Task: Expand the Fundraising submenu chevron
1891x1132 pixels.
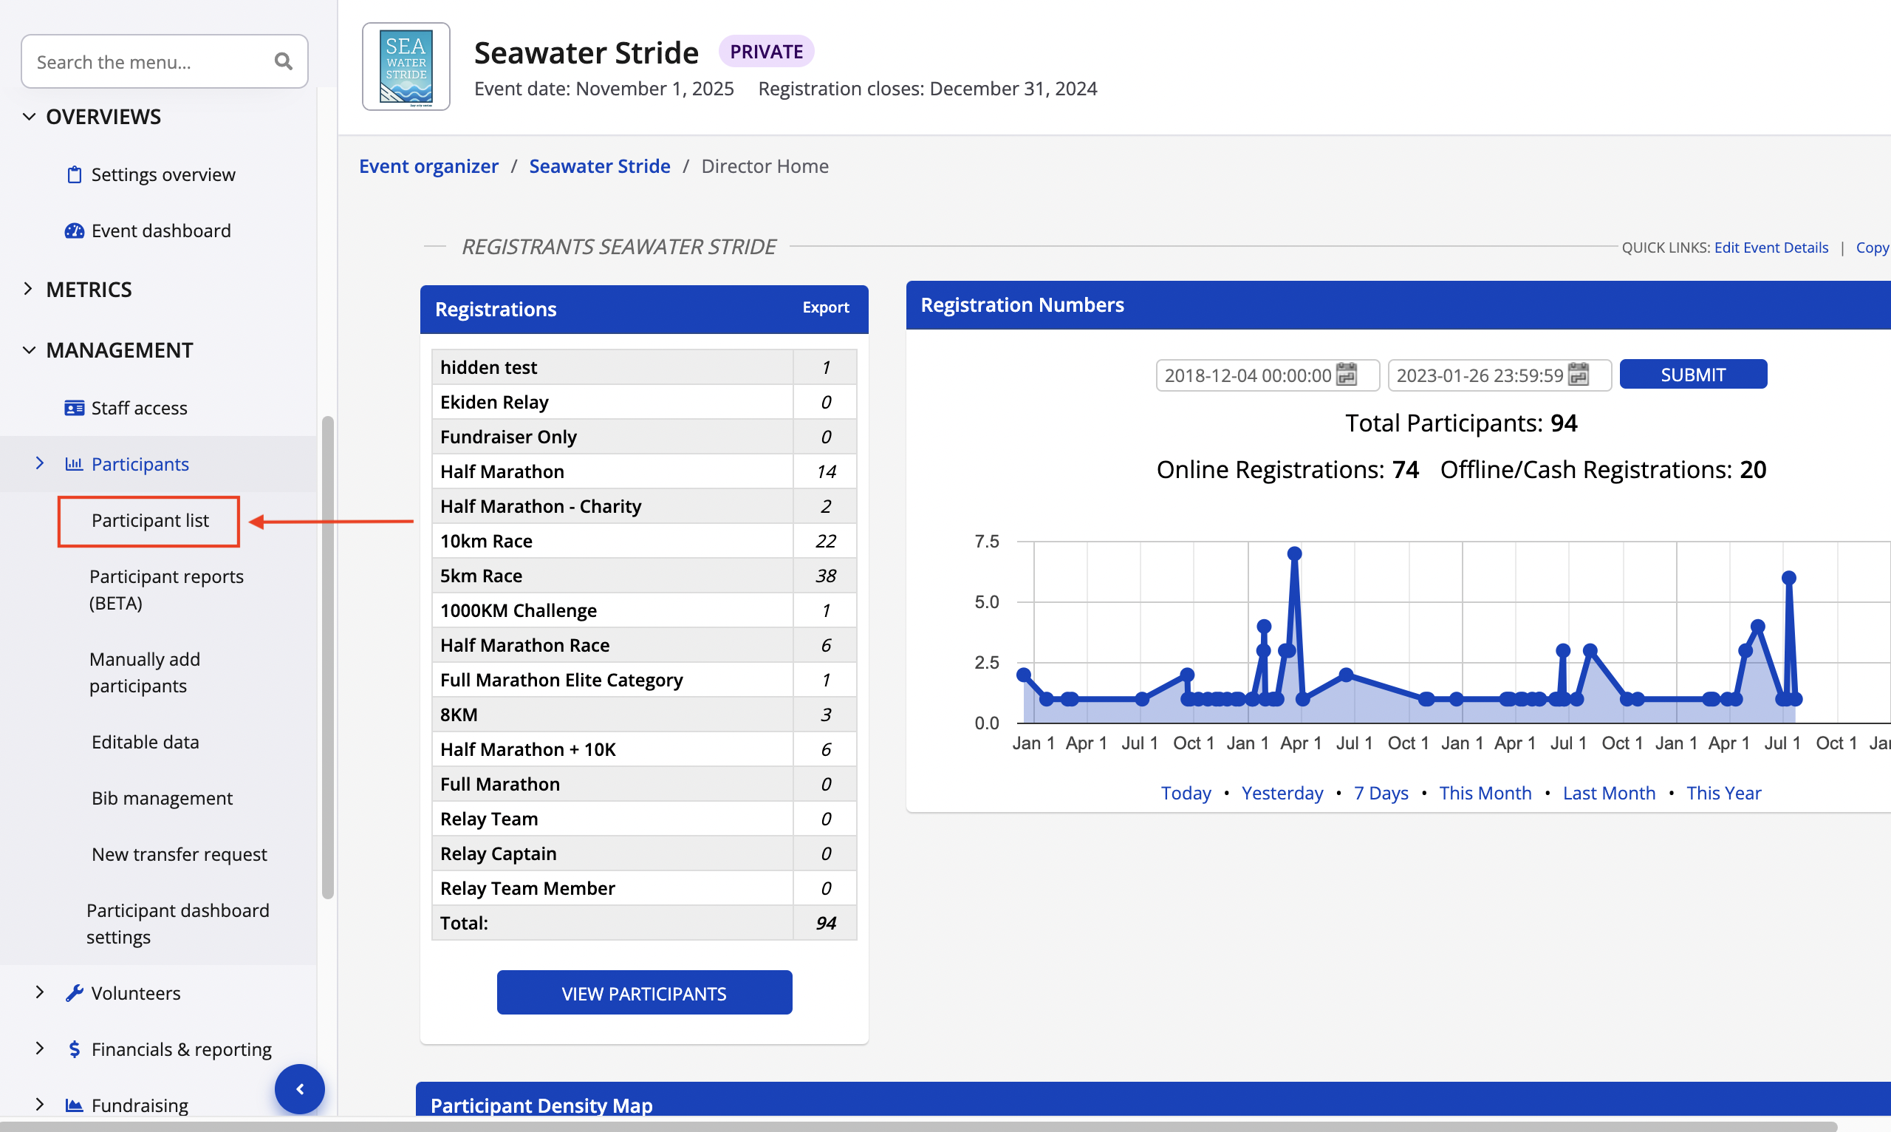Action: tap(40, 1104)
